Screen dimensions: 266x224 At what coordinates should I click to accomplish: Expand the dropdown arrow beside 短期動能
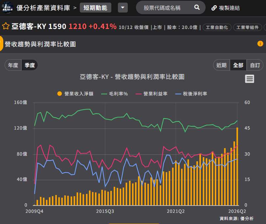[x=122, y=8]
